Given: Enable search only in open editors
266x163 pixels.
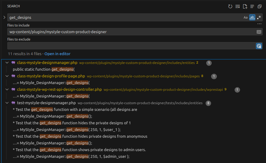Looking at the screenshot, I should (259, 32).
